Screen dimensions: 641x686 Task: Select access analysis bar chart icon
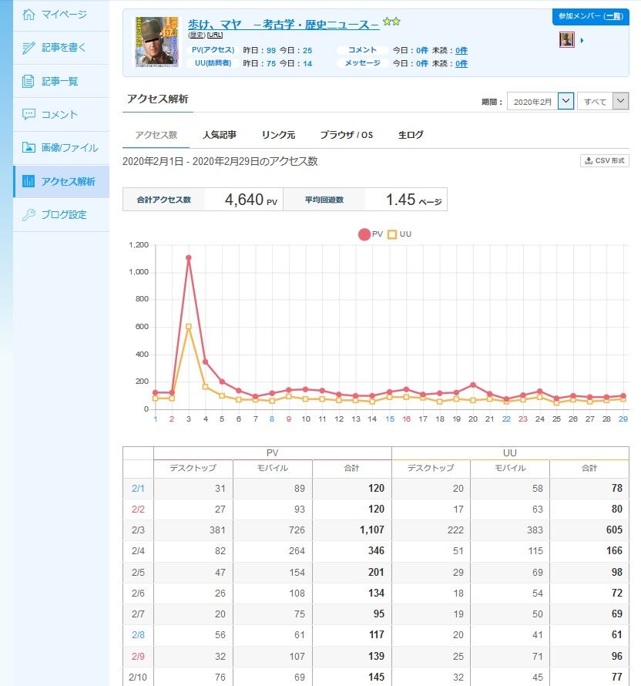pos(29,181)
